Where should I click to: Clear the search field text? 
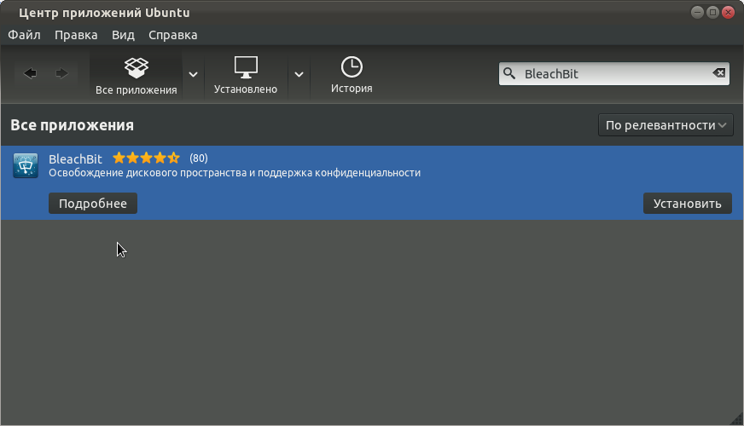click(x=719, y=73)
